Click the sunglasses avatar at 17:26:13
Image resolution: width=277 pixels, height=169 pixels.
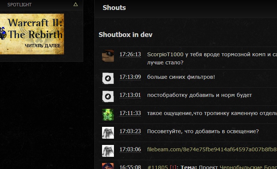tap(108, 56)
